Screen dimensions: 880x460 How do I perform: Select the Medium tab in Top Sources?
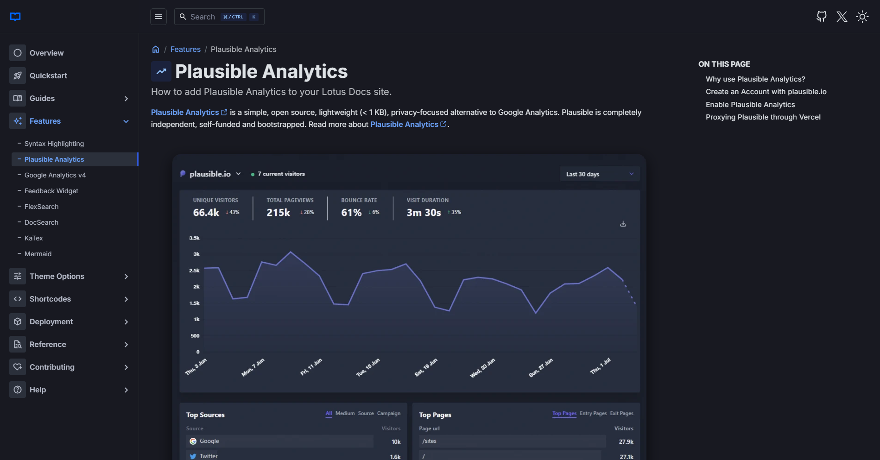pos(345,413)
